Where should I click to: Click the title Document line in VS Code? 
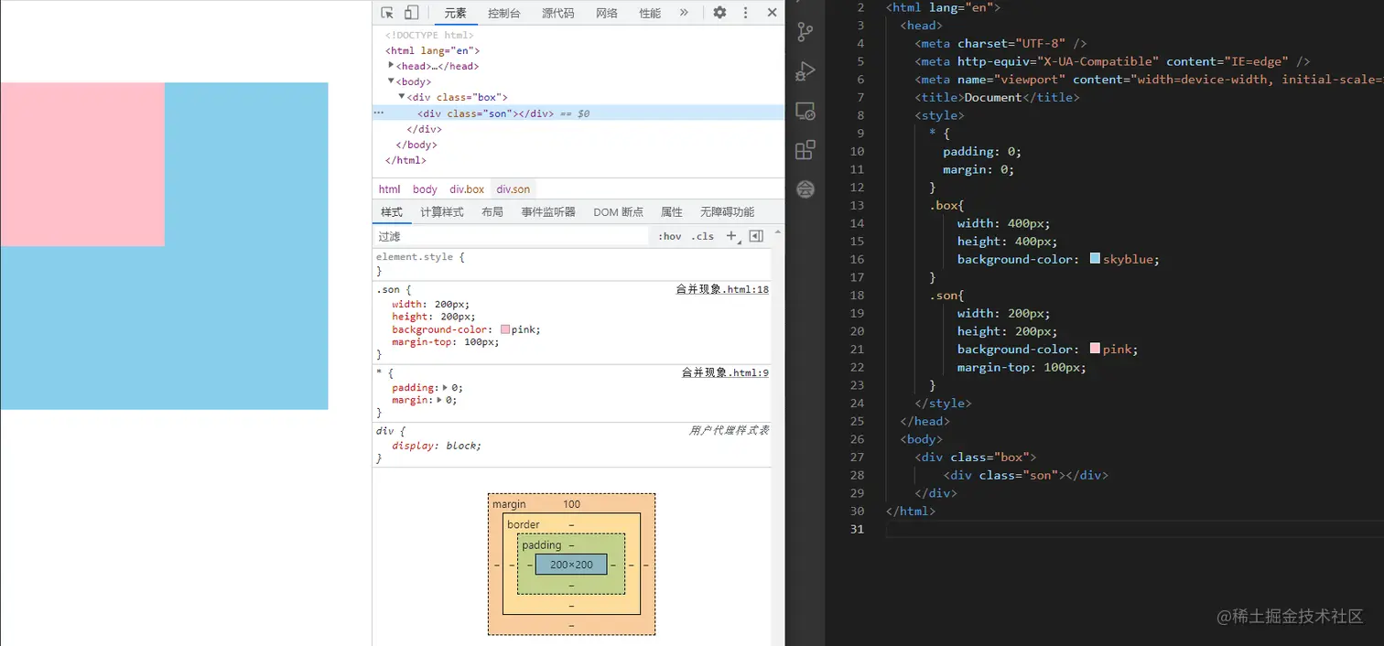tap(997, 97)
